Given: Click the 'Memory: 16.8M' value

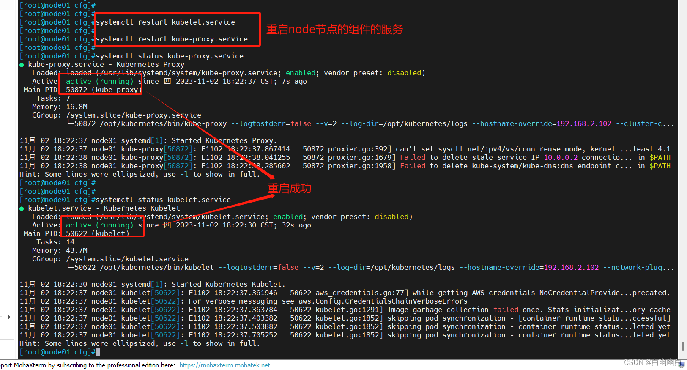Looking at the screenshot, I should (77, 107).
